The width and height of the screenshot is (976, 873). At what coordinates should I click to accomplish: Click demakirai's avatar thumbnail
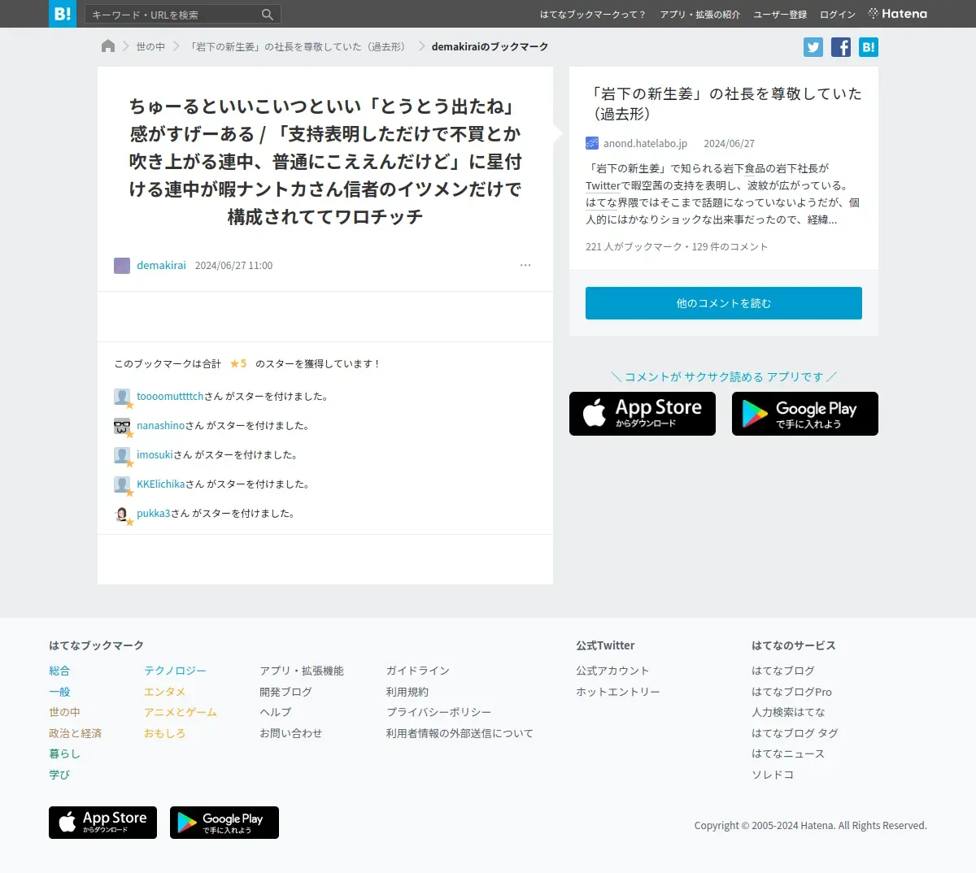pos(122,266)
